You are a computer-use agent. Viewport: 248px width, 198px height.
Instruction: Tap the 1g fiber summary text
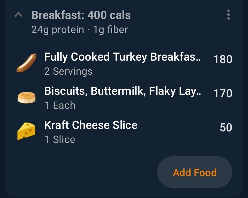click(110, 30)
